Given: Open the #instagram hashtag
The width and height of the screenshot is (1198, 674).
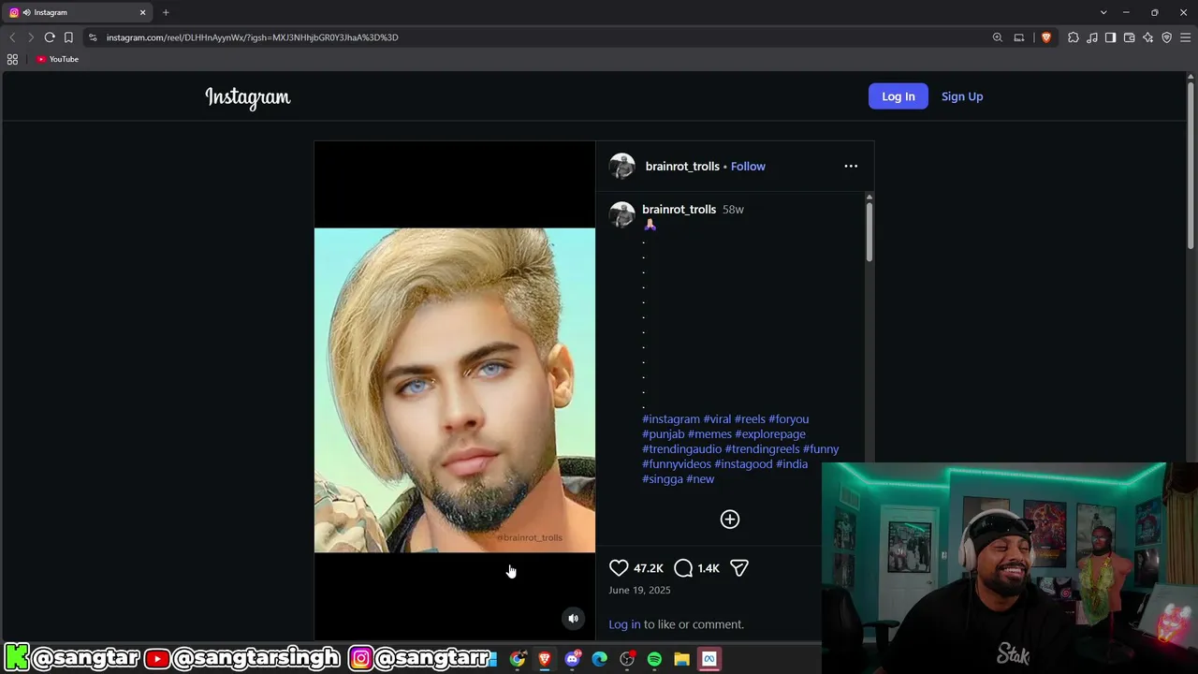Looking at the screenshot, I should click(x=671, y=419).
